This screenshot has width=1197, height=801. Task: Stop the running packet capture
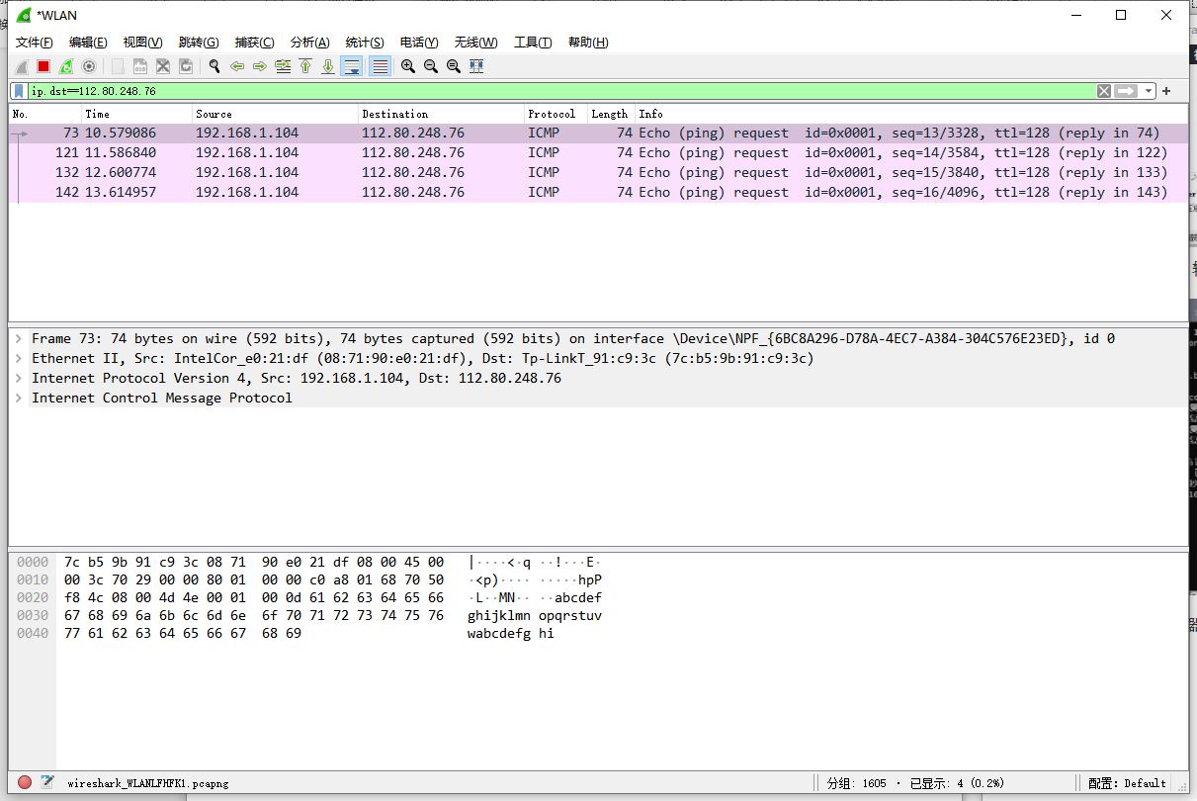click(43, 66)
